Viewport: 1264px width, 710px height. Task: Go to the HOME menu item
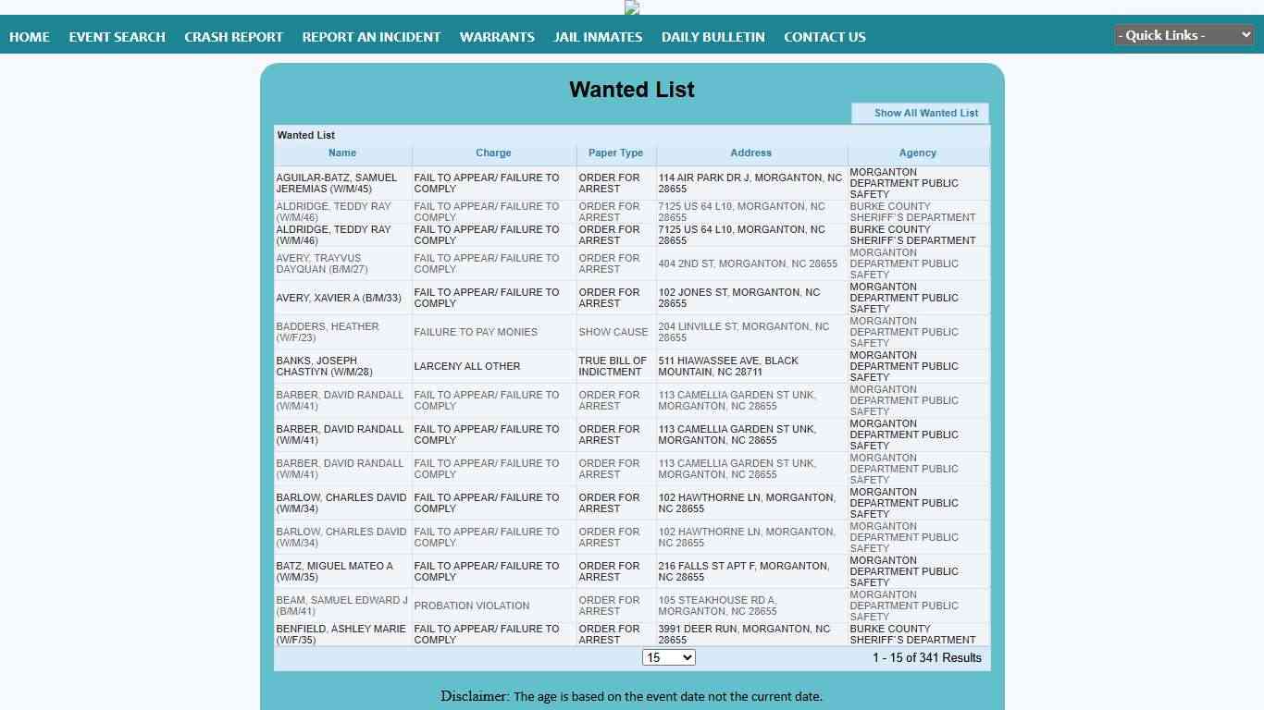30,37
